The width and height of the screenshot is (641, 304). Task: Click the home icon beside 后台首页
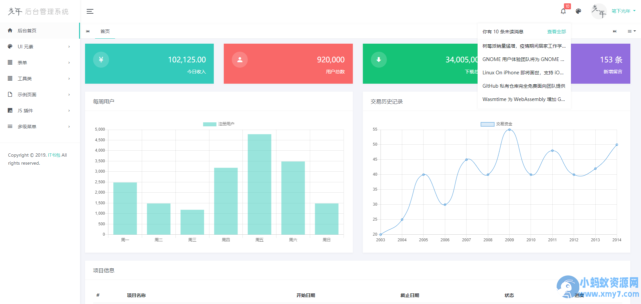pyautogui.click(x=10, y=30)
